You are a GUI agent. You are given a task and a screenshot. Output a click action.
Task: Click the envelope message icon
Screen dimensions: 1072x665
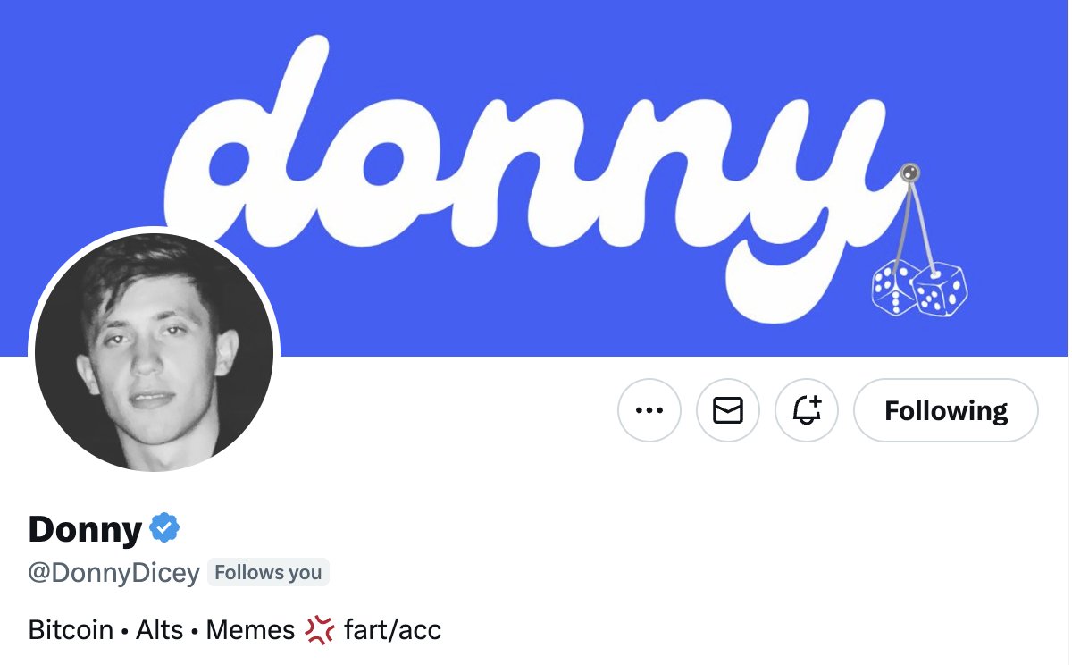728,410
